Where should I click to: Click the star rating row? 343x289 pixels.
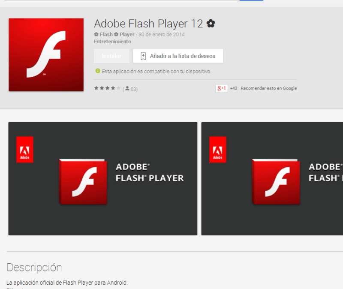click(x=107, y=88)
